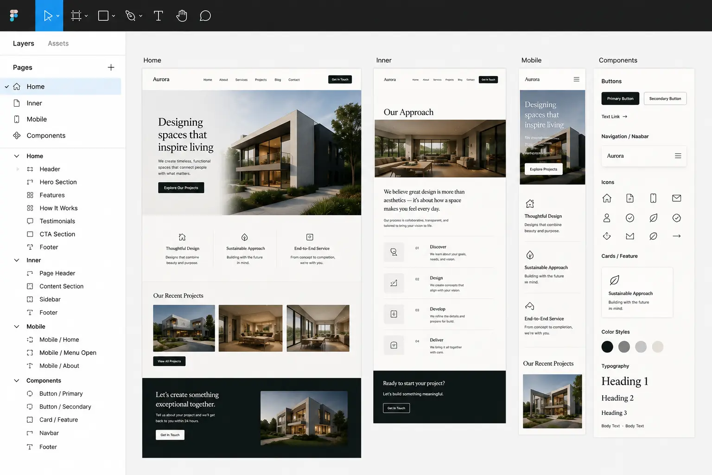Activate the Text tool
712x475 pixels.
(158, 16)
